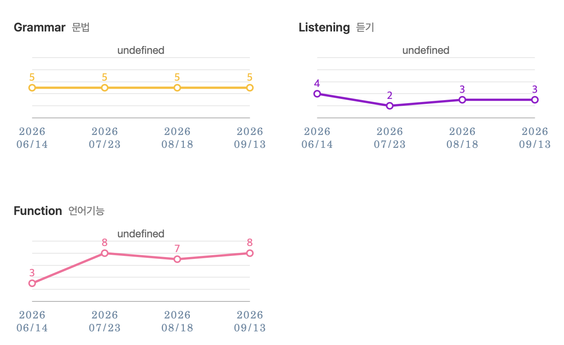Screen dimensions: 564x345
Task: Click Grammar chart point for 09/13
Action: [x=250, y=88]
